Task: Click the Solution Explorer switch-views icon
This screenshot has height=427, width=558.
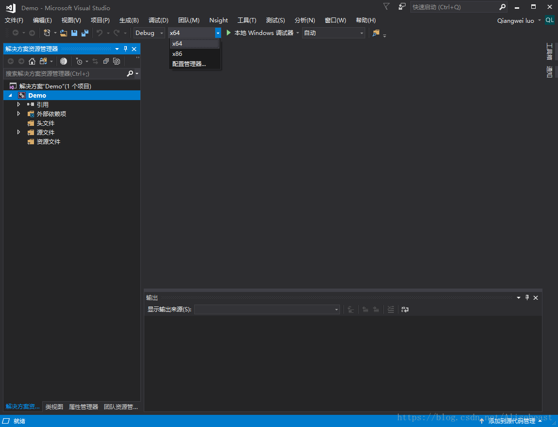Action: (43, 61)
